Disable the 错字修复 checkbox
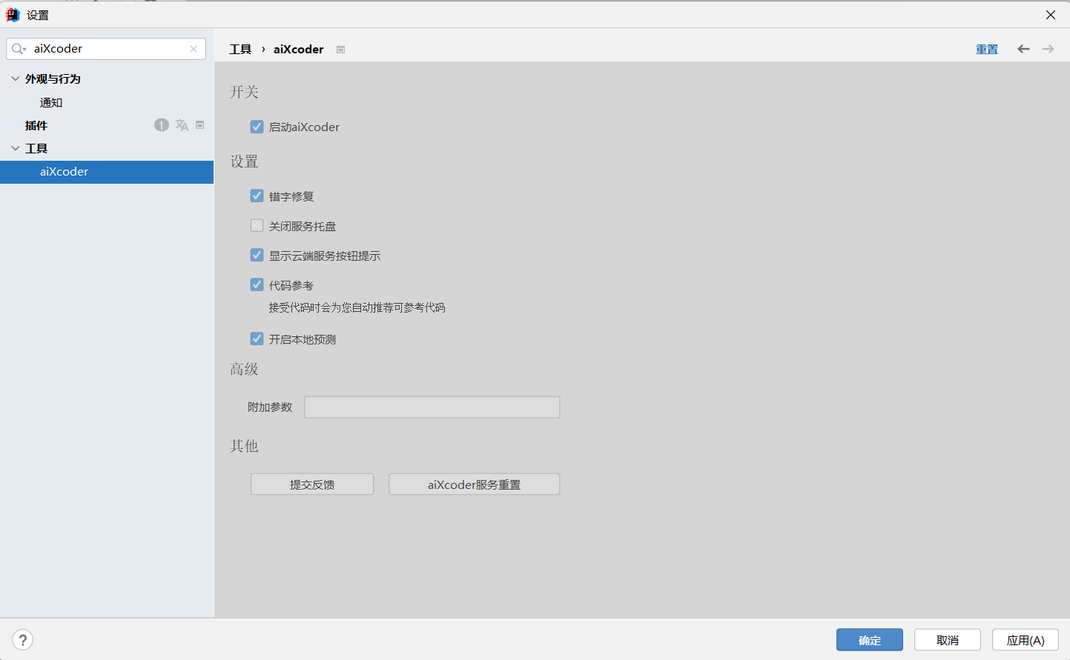The image size is (1070, 660). click(257, 196)
